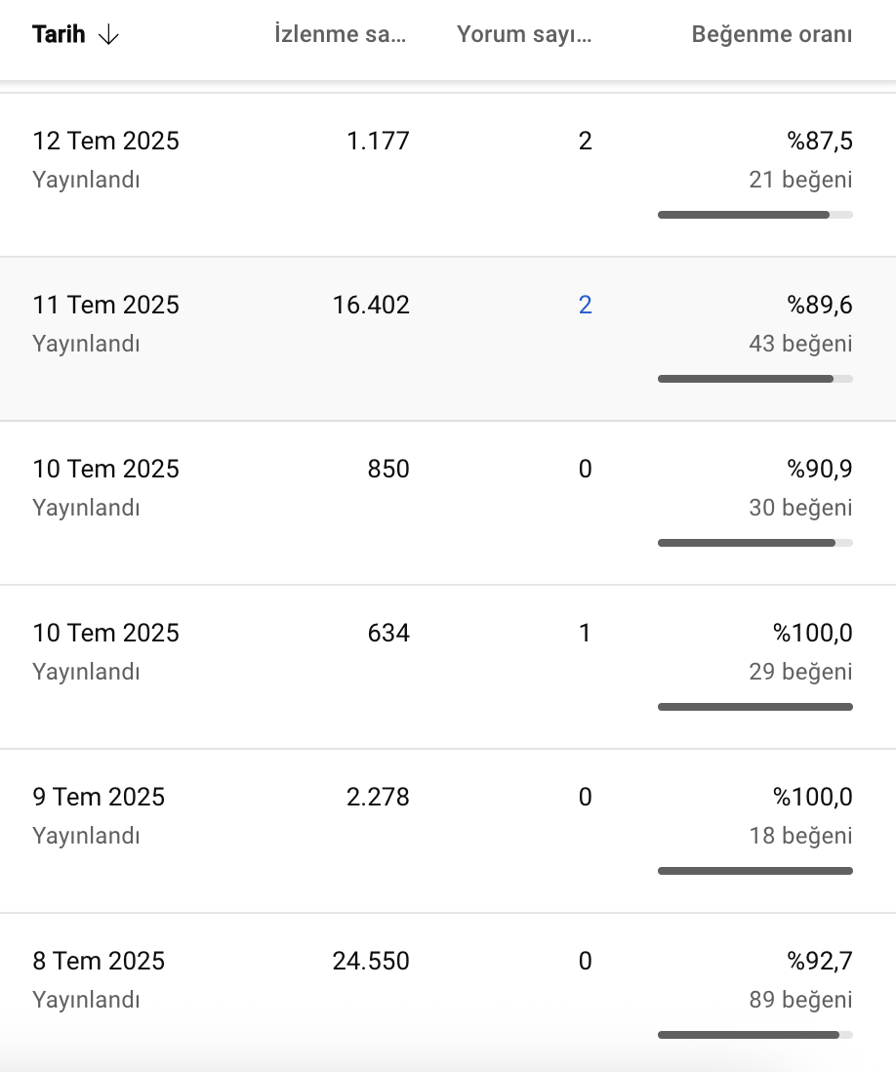Screen dimensions: 896x1072
Task: Open the blue comment count 2 link
Action: 585,305
